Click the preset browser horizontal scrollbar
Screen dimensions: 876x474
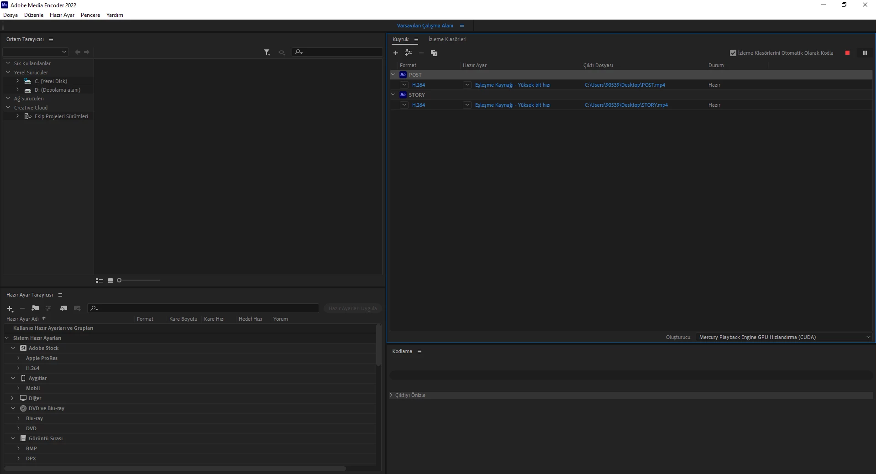coord(175,469)
